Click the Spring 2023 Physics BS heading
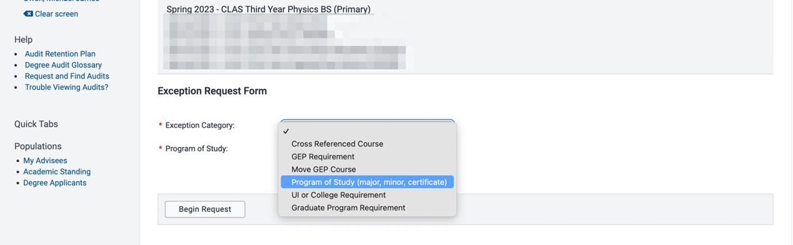The width and height of the screenshot is (793, 245). coord(268,9)
